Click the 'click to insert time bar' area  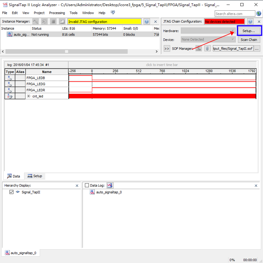click(x=162, y=65)
